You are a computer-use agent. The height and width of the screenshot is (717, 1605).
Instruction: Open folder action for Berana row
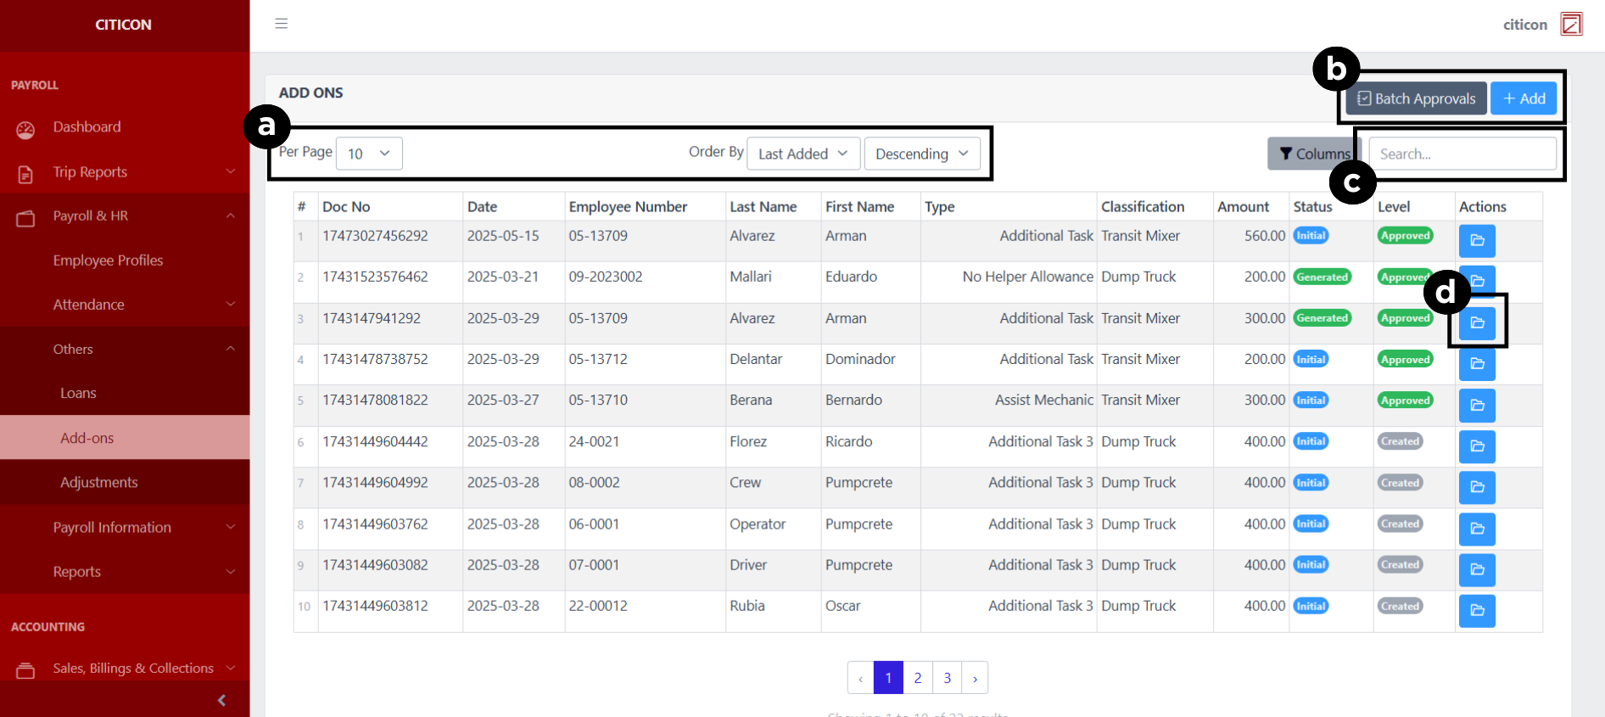[1476, 406]
